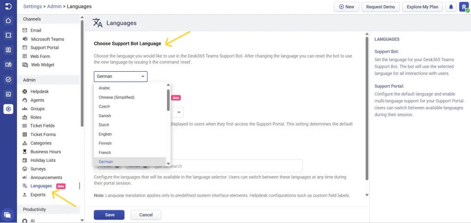Choose Dutch from the language list
The width and height of the screenshot is (471, 223).
tap(130, 125)
